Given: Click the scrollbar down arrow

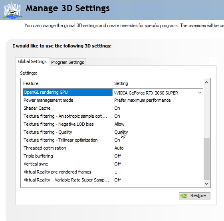Looking at the screenshot, I should point(206,184).
